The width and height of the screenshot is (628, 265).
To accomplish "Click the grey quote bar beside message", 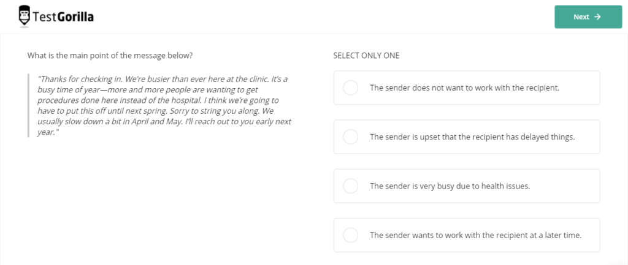I will pos(29,105).
